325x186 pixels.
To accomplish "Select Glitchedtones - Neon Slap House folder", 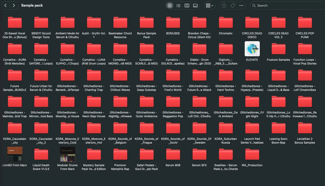I will point(94,102).
